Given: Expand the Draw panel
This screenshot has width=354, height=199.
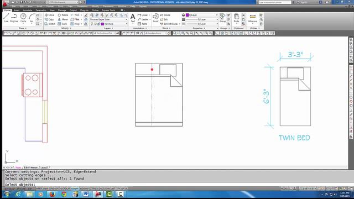Looking at the screenshot, I should click(23, 28).
